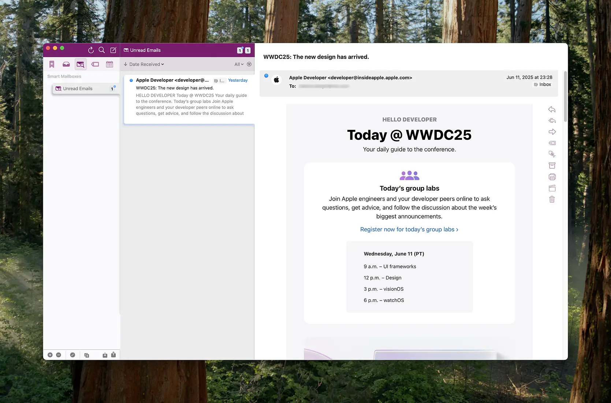Image resolution: width=611 pixels, height=403 pixels.
Task: Archive the message with the archive box icon
Action: tap(552, 165)
